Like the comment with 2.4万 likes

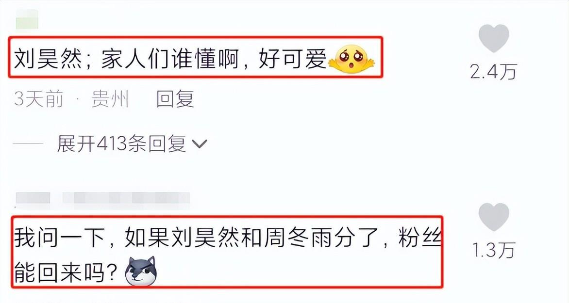coord(494,38)
